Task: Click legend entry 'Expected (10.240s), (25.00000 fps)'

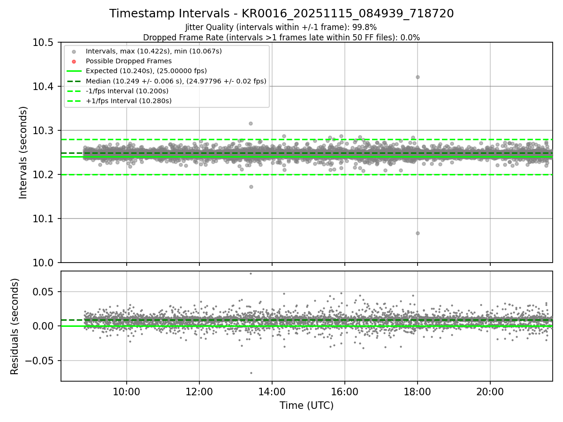Action: coord(146,71)
